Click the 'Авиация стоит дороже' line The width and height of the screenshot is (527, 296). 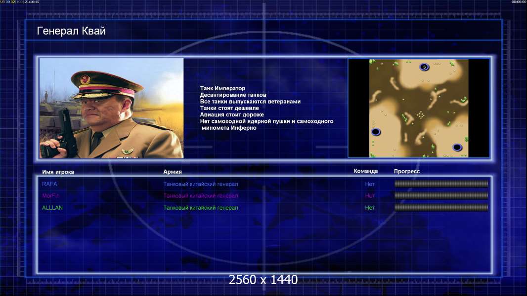(x=231, y=114)
